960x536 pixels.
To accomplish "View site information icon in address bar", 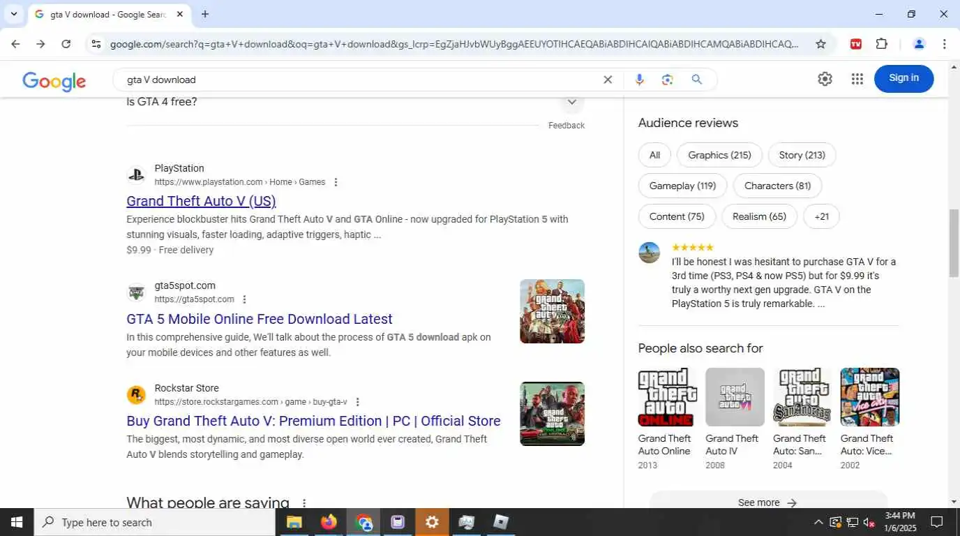I will point(96,44).
